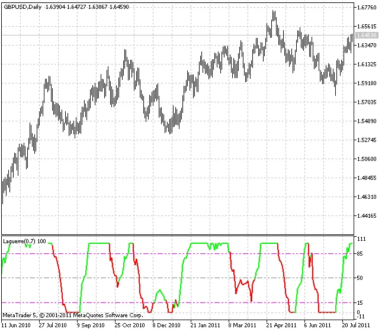Click the 6 Jun 2011 date label

click(317, 325)
